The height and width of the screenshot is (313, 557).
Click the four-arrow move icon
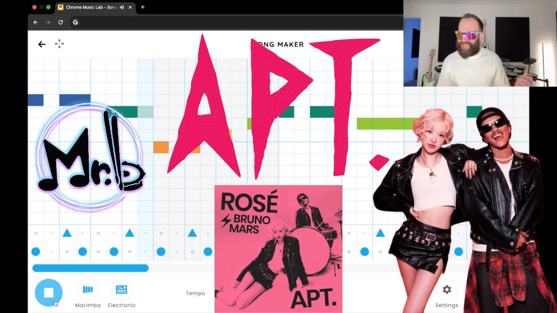[60, 44]
